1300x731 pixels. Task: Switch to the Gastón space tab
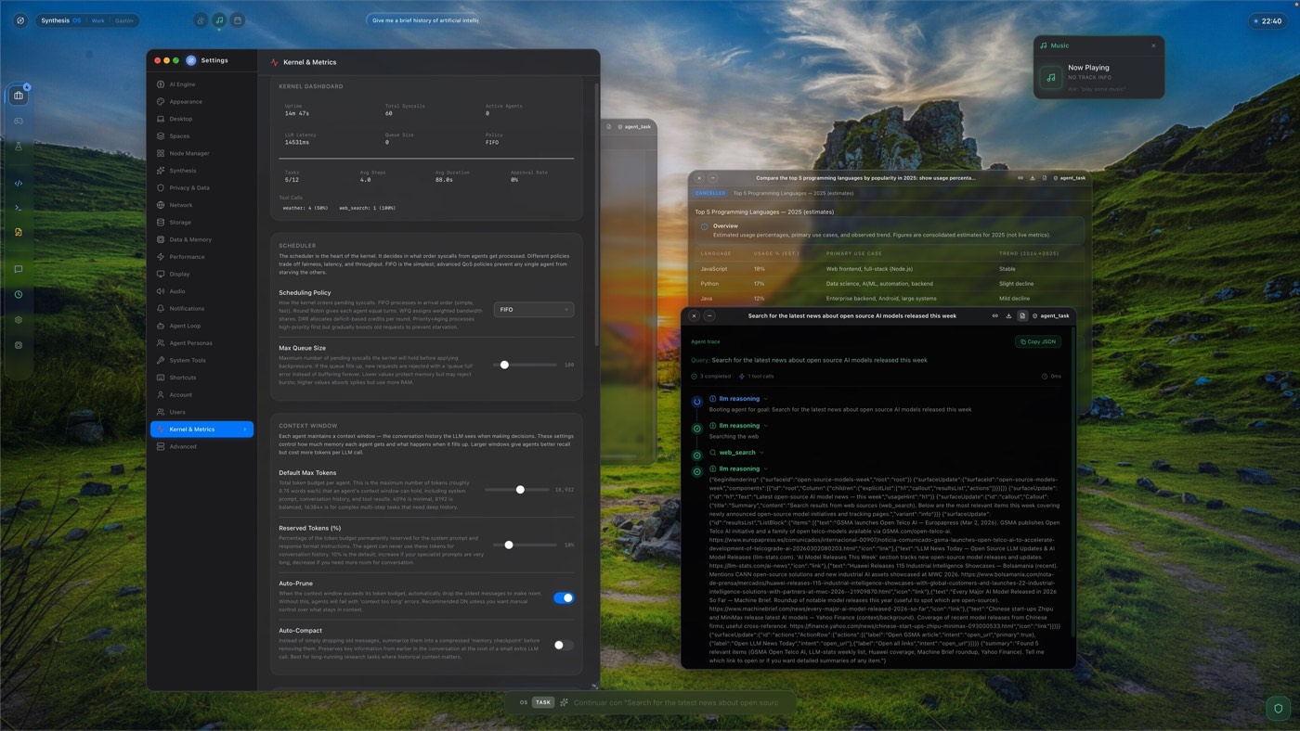tap(123, 20)
